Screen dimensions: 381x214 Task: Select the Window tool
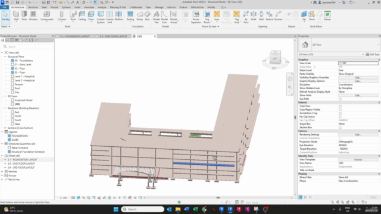33,16
